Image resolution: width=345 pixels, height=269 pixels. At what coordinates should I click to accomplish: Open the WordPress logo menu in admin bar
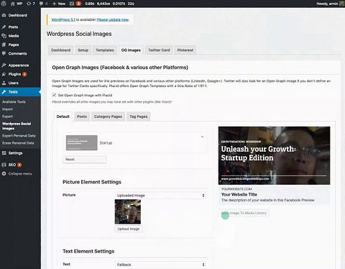(4, 4)
